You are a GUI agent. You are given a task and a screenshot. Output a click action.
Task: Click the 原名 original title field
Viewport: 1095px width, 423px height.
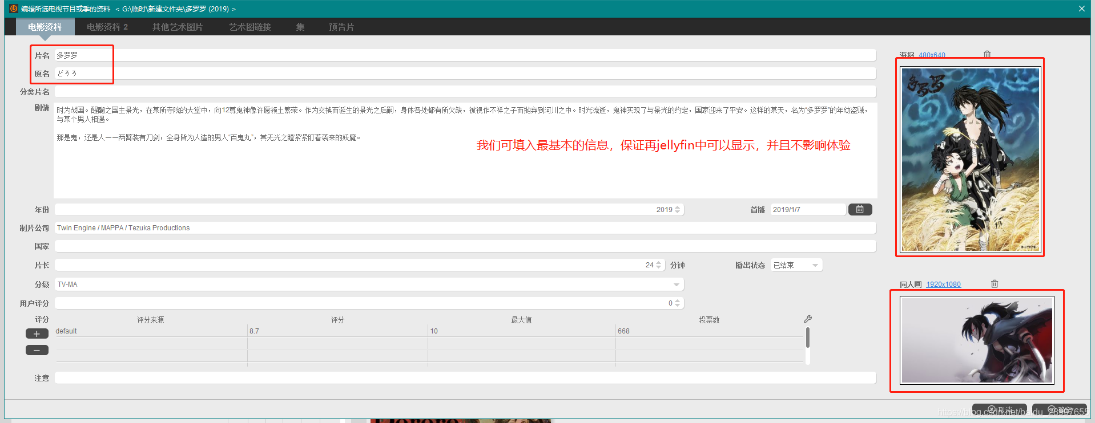(x=465, y=74)
